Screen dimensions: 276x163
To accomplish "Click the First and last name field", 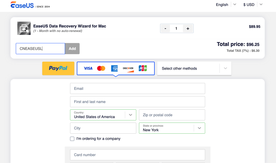I will click(137, 102).
